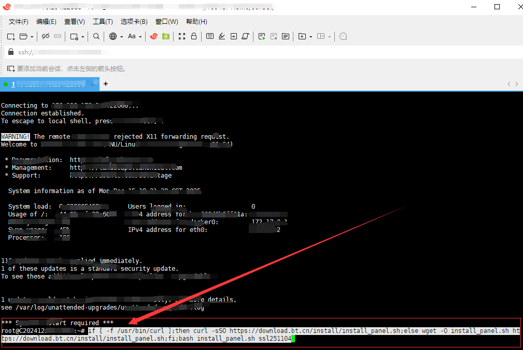Image resolution: width=523 pixels, height=350 pixels.
Task: Expand the font Aa dropdown arrow
Action: pos(140,37)
